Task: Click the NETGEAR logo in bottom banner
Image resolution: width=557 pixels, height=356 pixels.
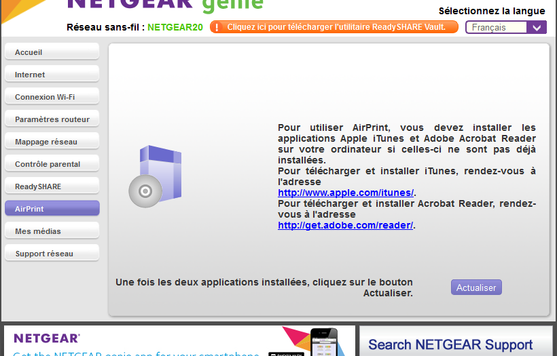Action: (x=47, y=338)
